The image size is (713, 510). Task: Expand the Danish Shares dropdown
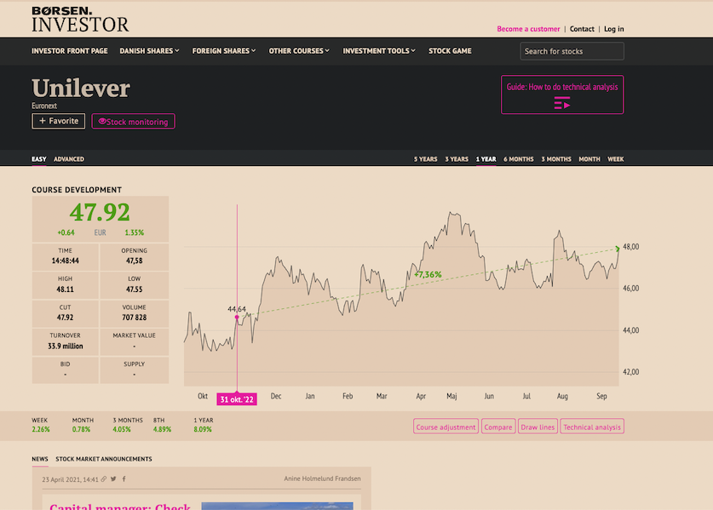149,51
